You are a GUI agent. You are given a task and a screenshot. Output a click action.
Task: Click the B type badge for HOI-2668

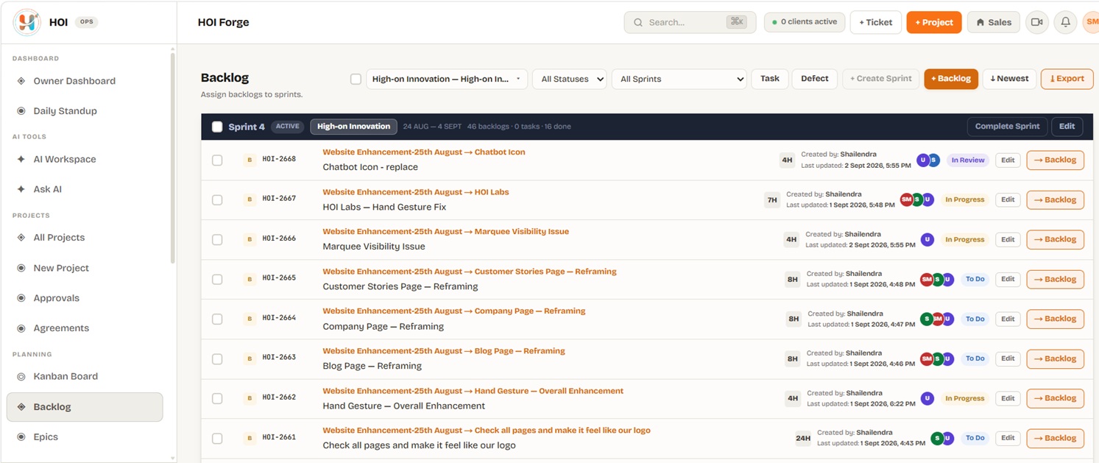(x=250, y=160)
